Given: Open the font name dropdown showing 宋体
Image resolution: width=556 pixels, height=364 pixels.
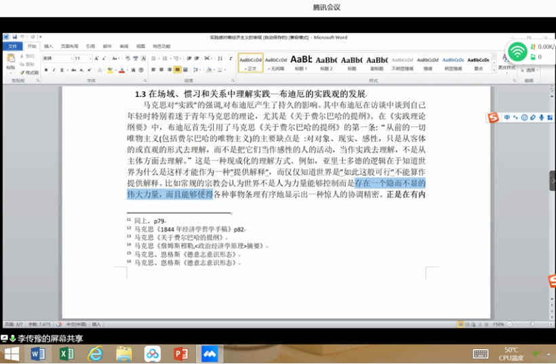Looking at the screenshot, I should (x=57, y=59).
